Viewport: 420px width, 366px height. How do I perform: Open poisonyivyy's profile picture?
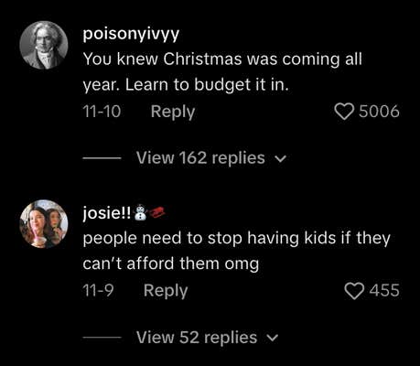44,45
